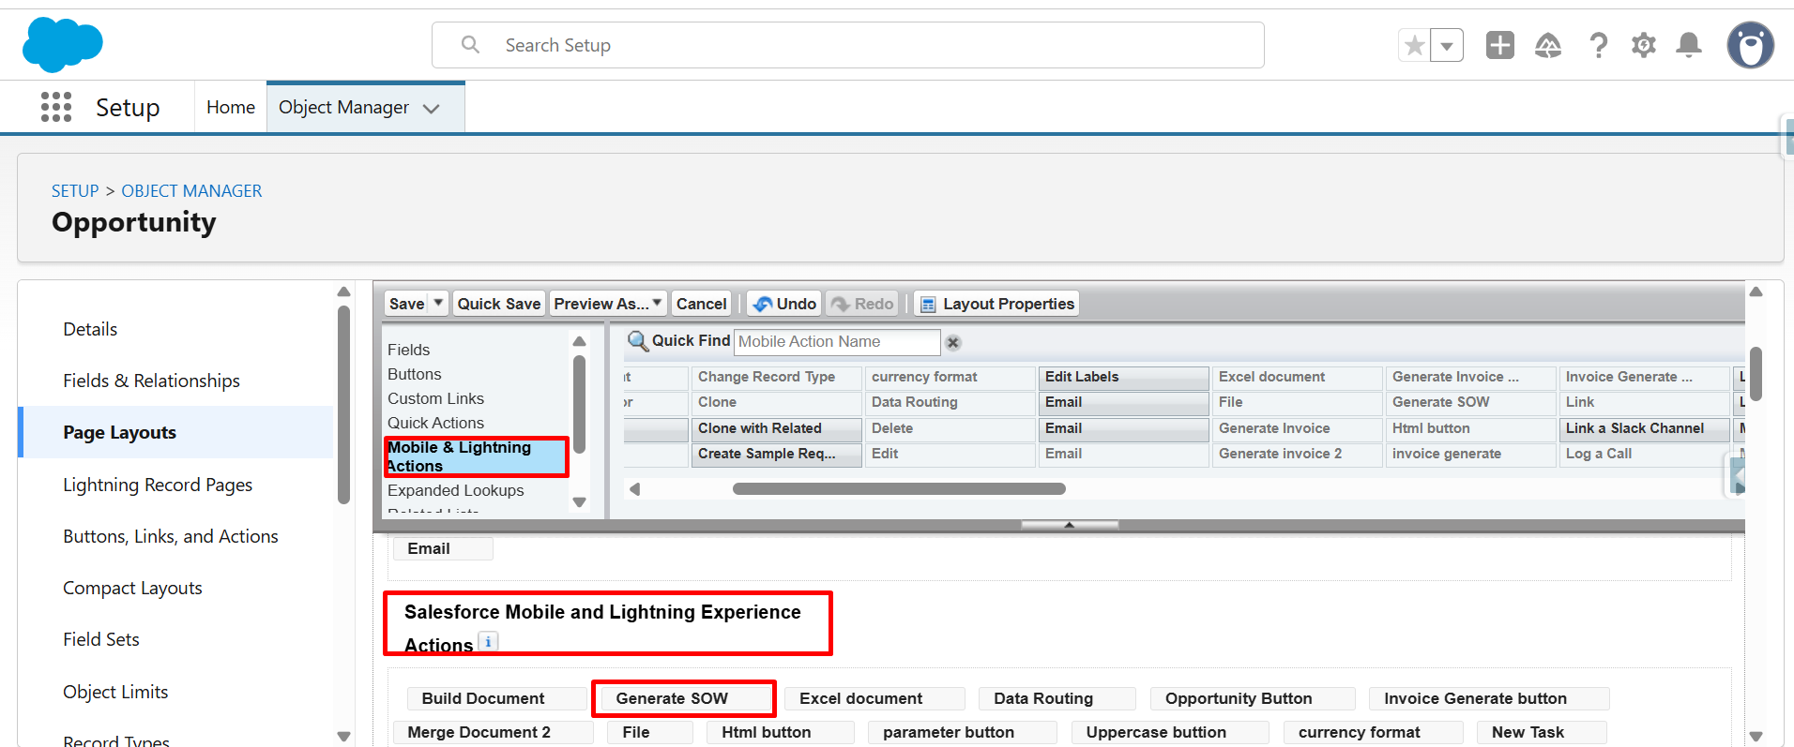Image resolution: width=1794 pixels, height=747 pixels.
Task: Select the Opportunity Button action
Action: point(1253,698)
